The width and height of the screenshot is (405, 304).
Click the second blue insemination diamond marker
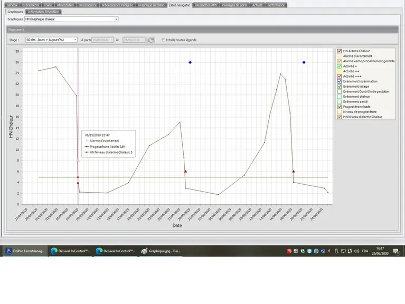304,62
